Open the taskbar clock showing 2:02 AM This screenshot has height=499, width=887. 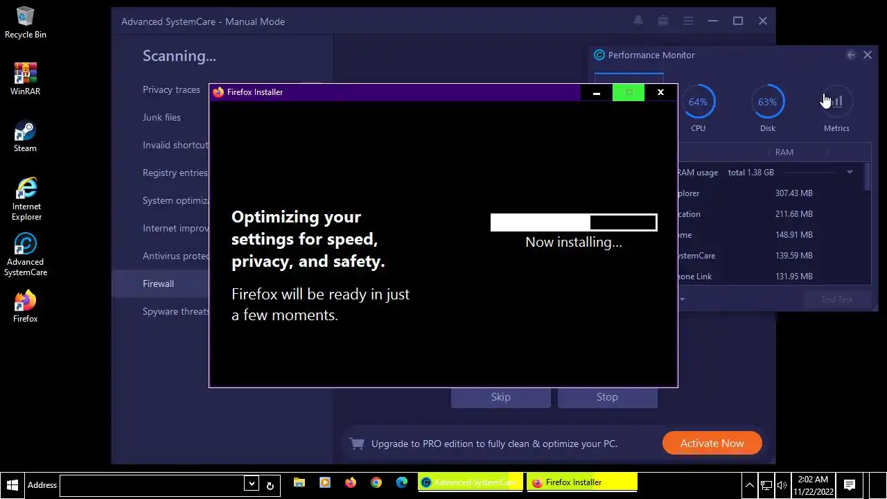pos(813,485)
